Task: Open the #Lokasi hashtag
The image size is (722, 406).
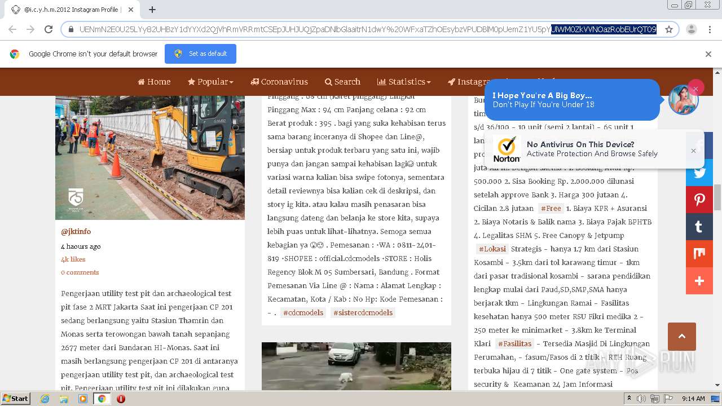Action: pyautogui.click(x=492, y=249)
